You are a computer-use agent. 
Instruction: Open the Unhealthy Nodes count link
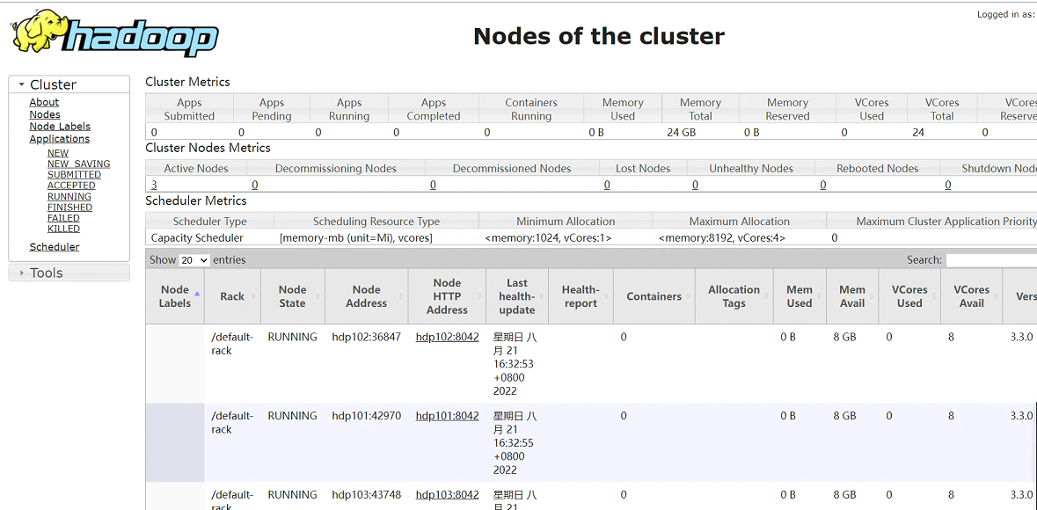695,186
